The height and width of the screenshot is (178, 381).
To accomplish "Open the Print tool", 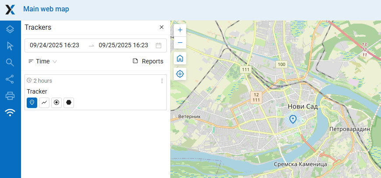I will (x=10, y=96).
